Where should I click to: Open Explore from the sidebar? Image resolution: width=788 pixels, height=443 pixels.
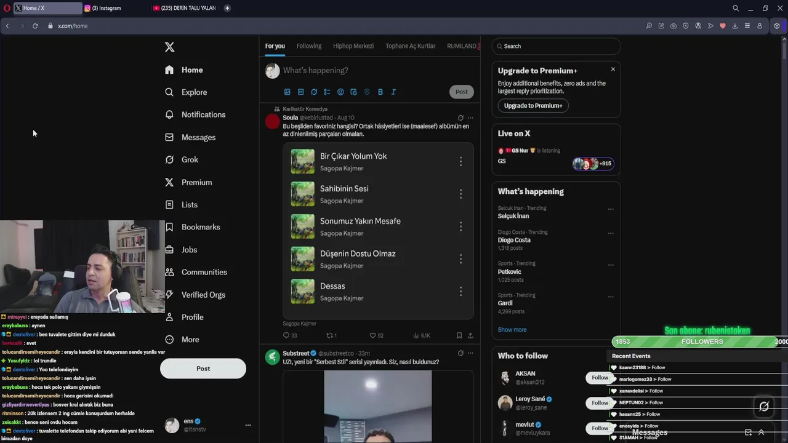click(x=185, y=92)
